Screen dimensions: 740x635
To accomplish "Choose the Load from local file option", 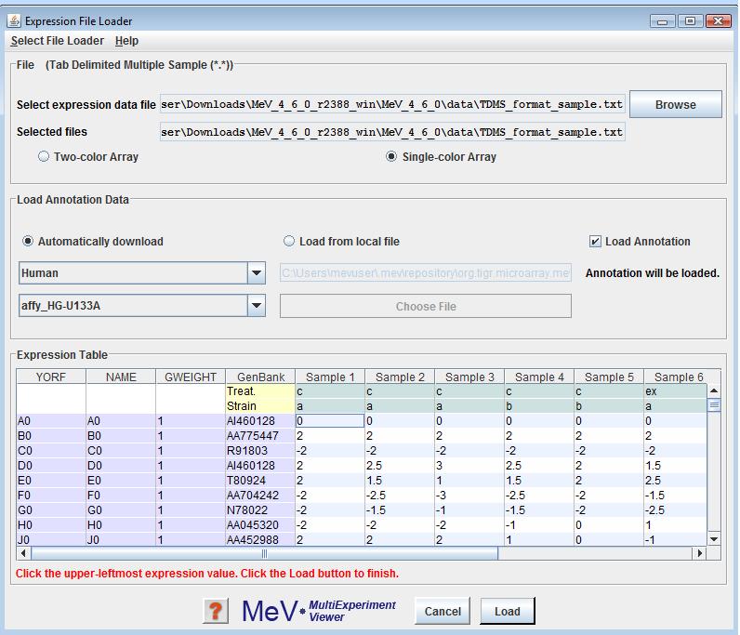I will coord(289,242).
